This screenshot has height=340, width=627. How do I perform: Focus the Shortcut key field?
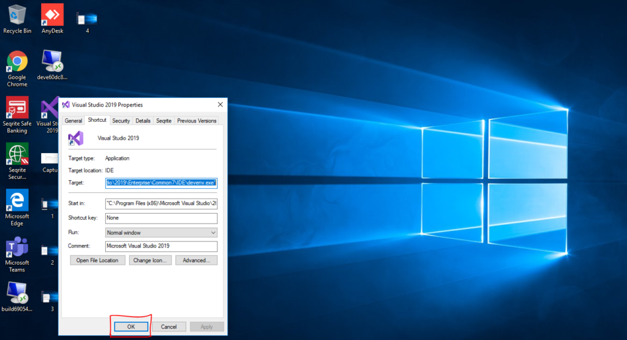coord(161,218)
